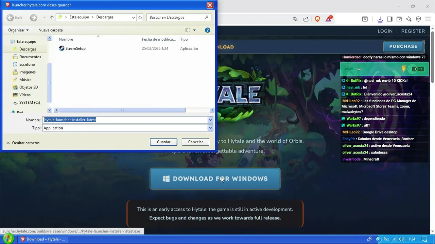This screenshot has height=244, width=435.
Task: Open the taskbar notification center icon
Action: (424, 239)
